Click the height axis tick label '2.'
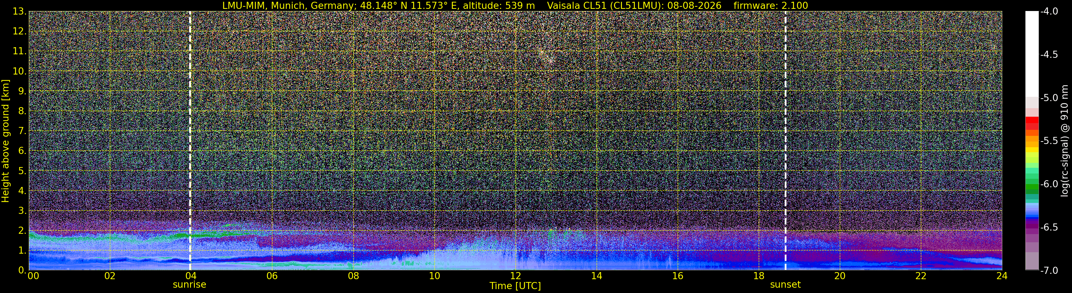The width and height of the screenshot is (1072, 293). coord(22,230)
